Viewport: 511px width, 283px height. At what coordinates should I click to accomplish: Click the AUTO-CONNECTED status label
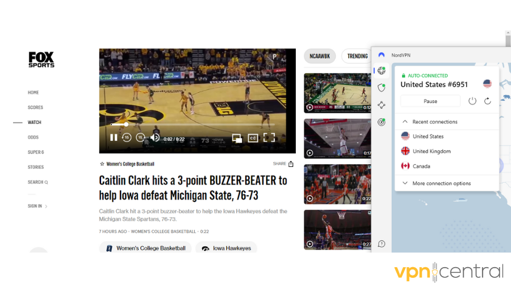[x=428, y=76]
